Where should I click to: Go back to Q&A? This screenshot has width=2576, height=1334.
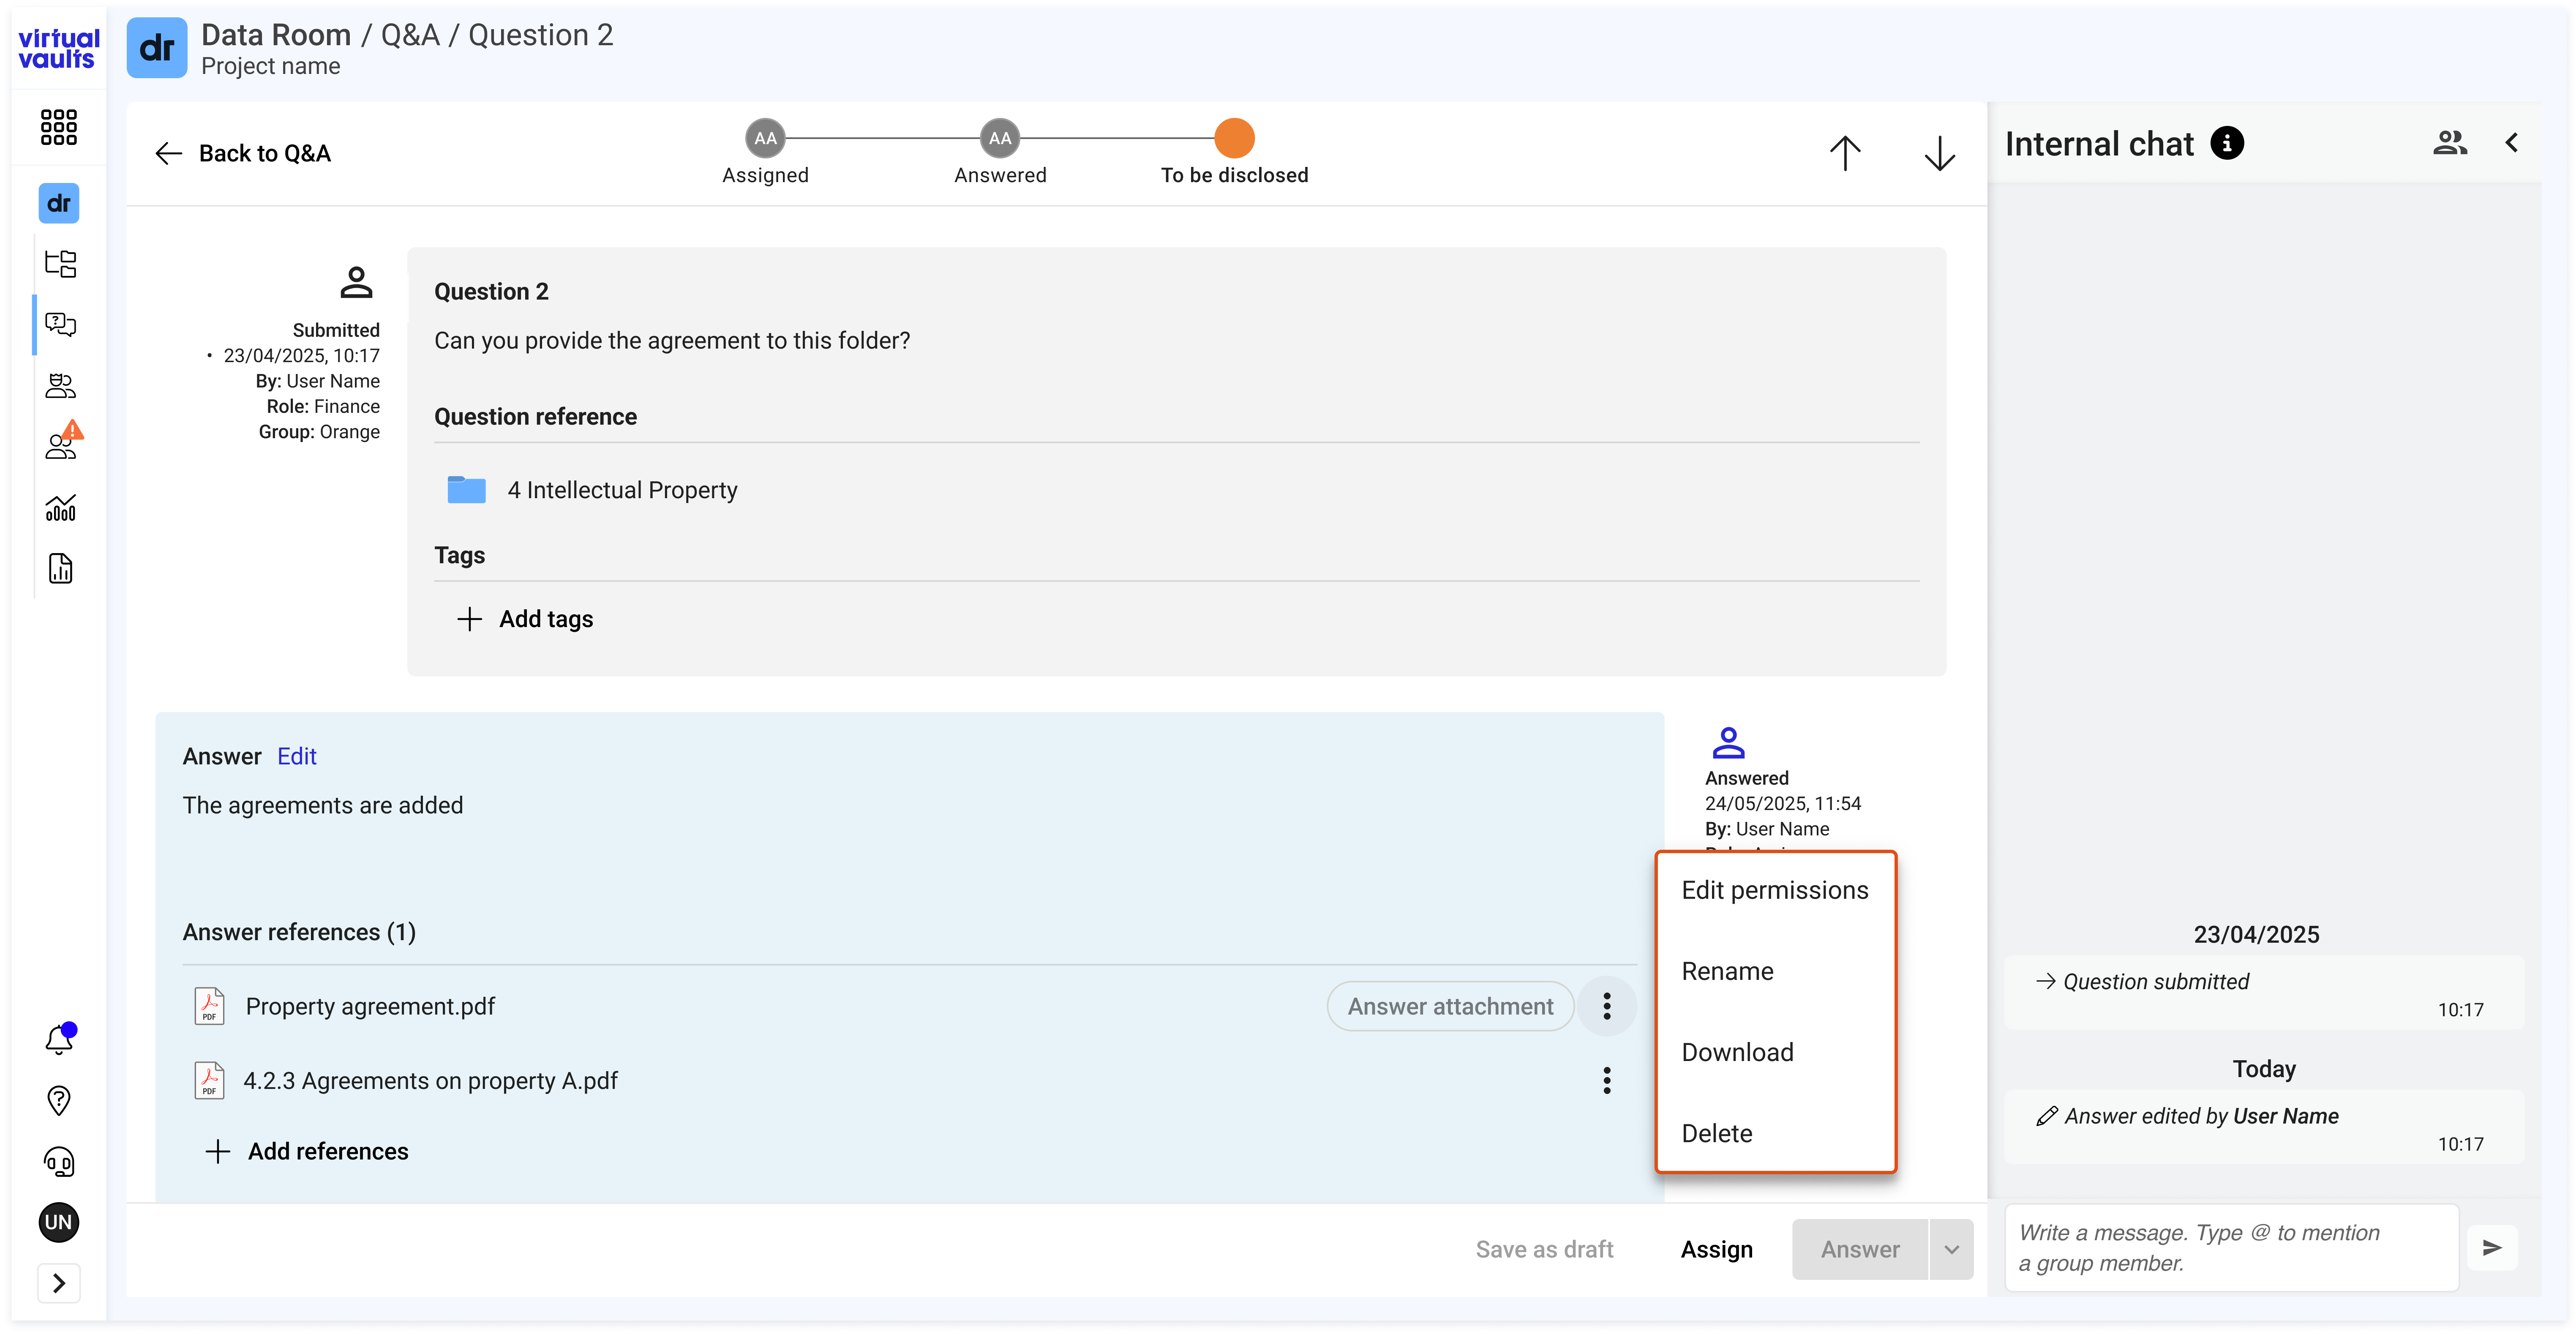click(x=243, y=153)
